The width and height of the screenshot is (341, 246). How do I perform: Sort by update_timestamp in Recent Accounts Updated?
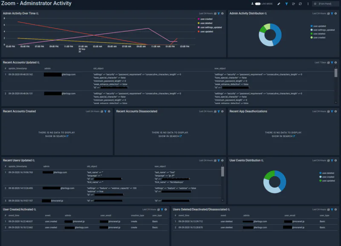17,69
